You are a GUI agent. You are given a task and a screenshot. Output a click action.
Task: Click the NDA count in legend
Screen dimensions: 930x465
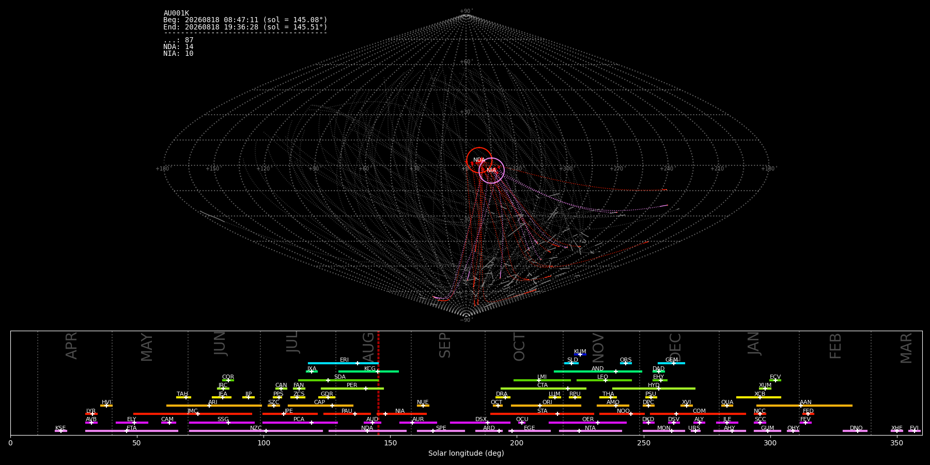point(178,47)
